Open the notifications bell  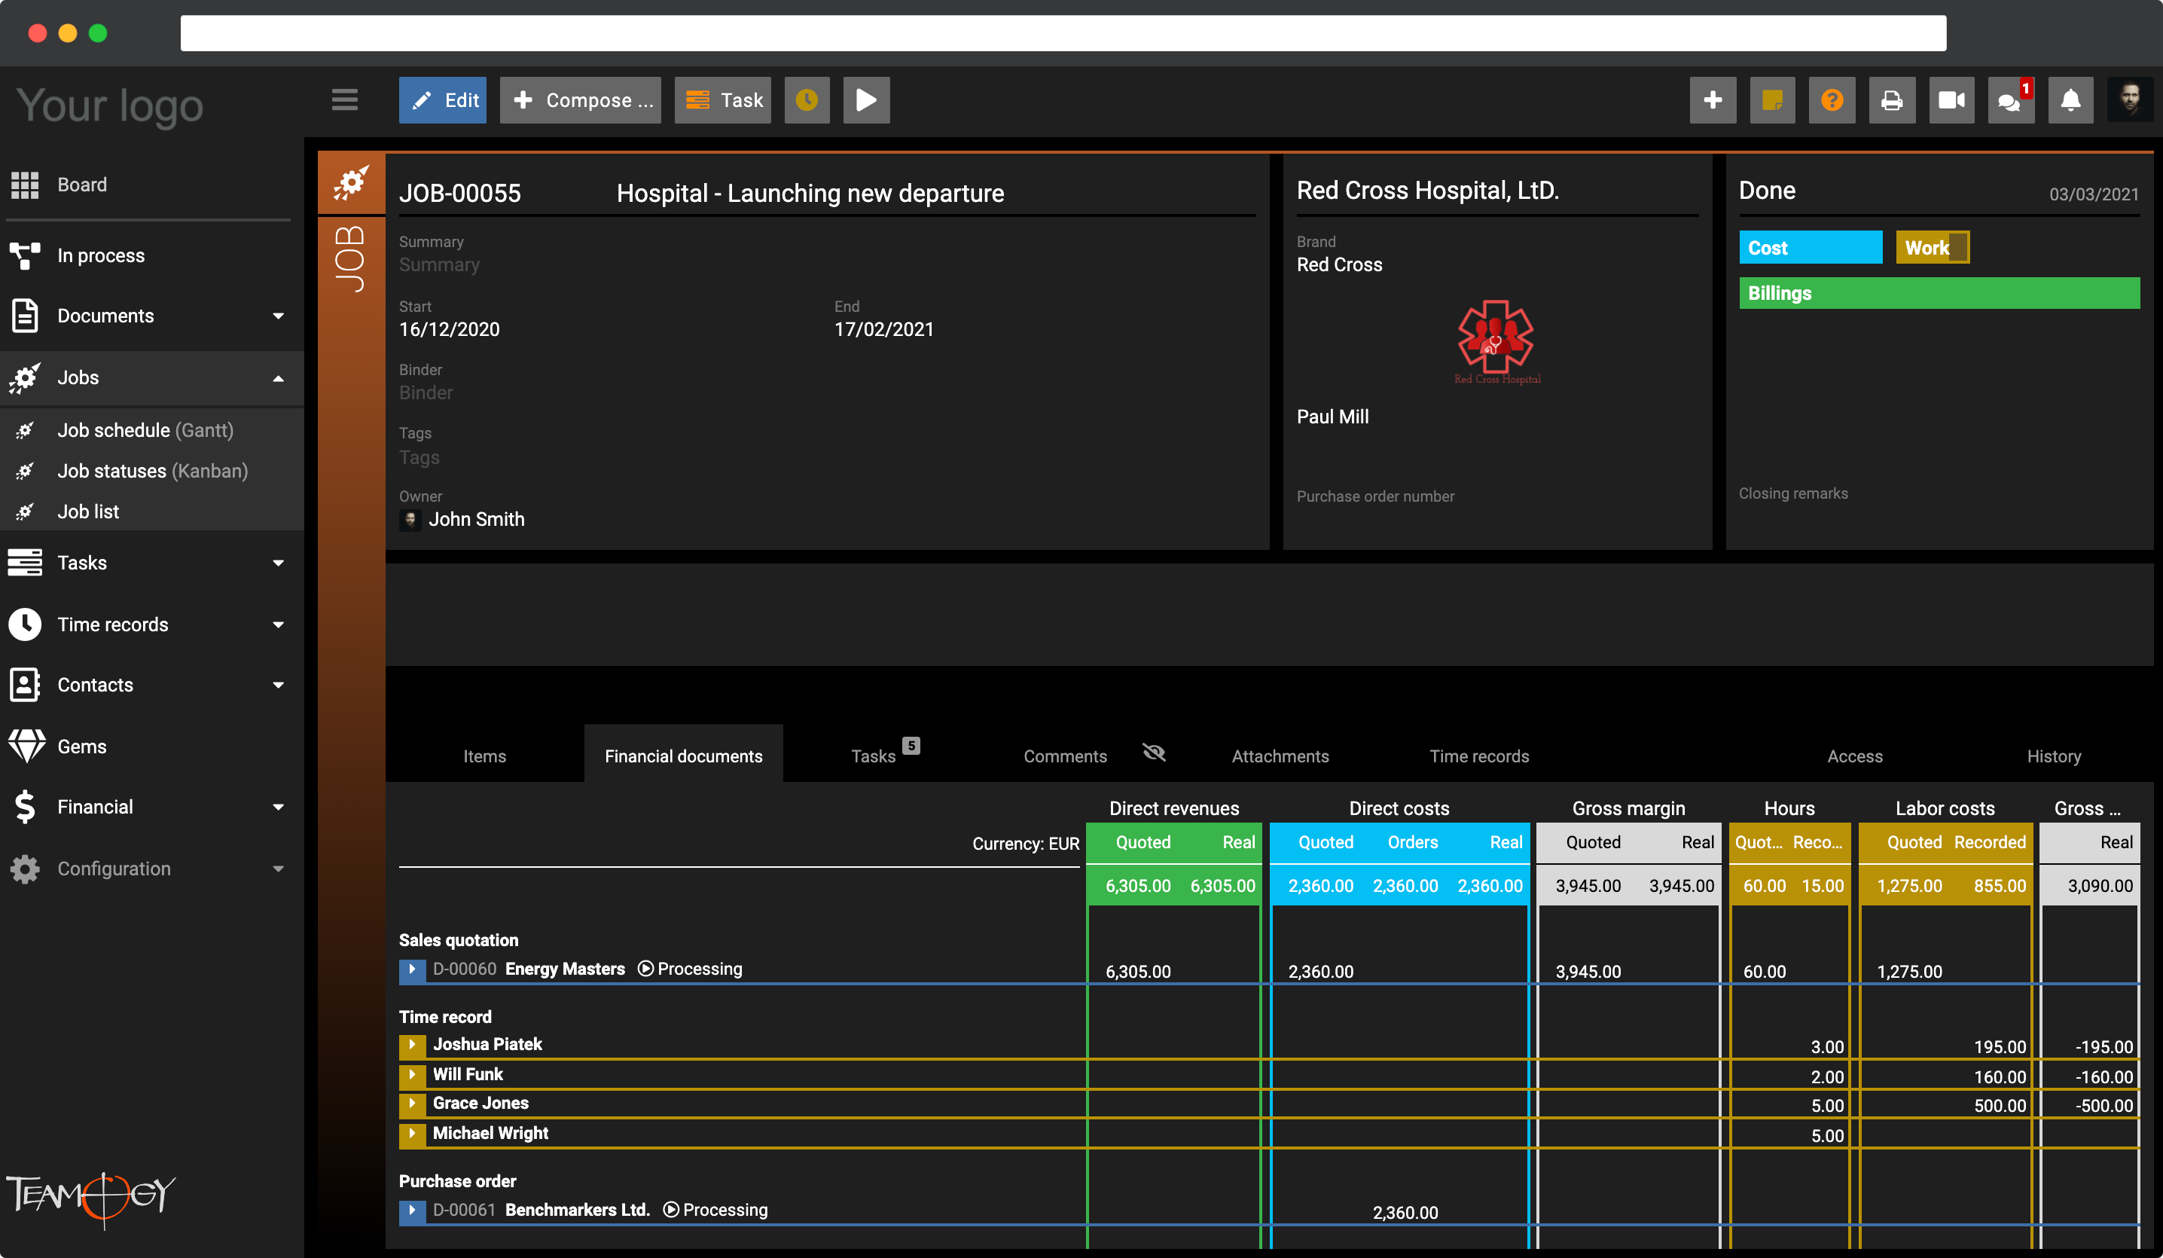tap(2070, 100)
